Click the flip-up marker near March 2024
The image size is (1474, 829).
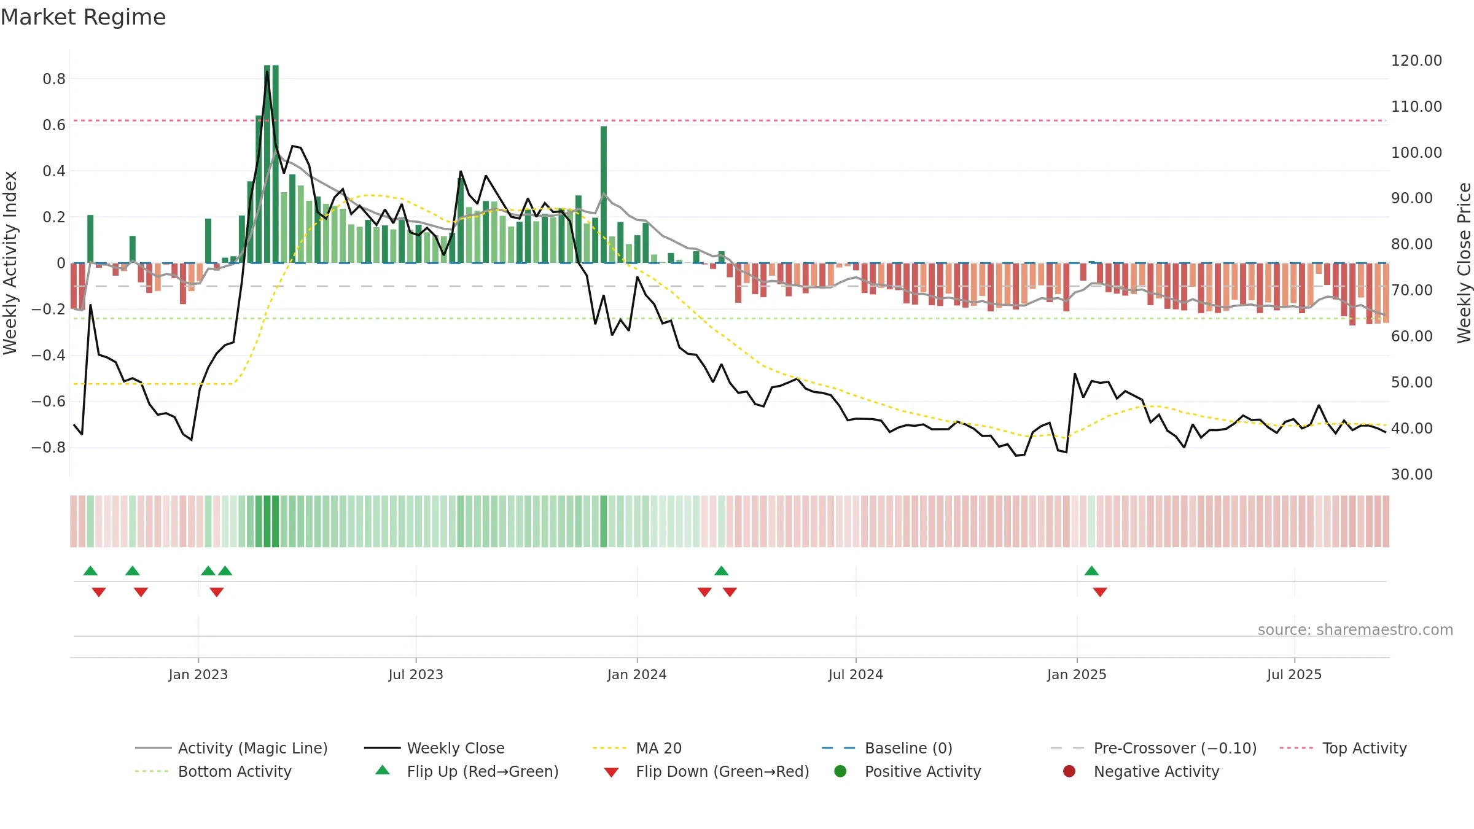[722, 570]
